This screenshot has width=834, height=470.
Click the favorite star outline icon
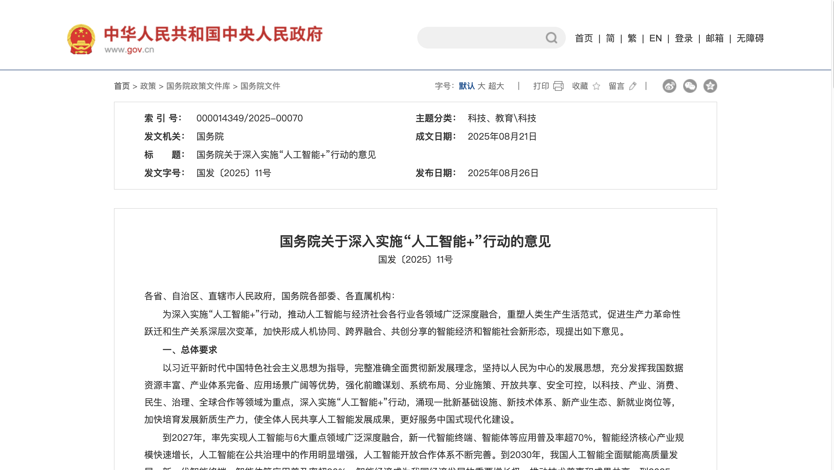click(596, 86)
